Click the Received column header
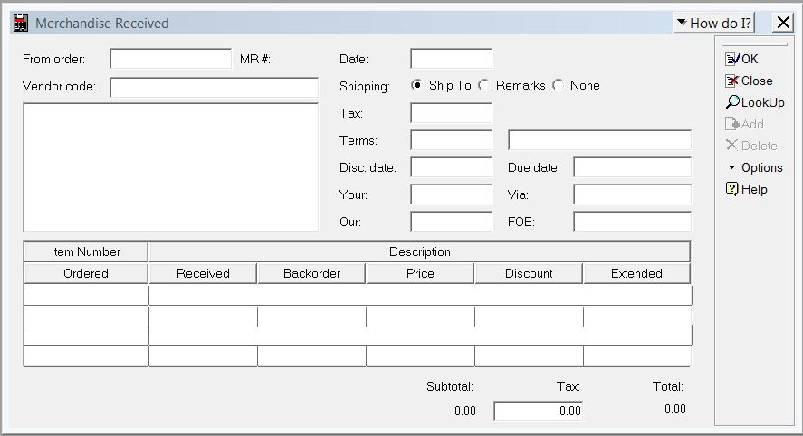This screenshot has height=436, width=803. point(203,273)
